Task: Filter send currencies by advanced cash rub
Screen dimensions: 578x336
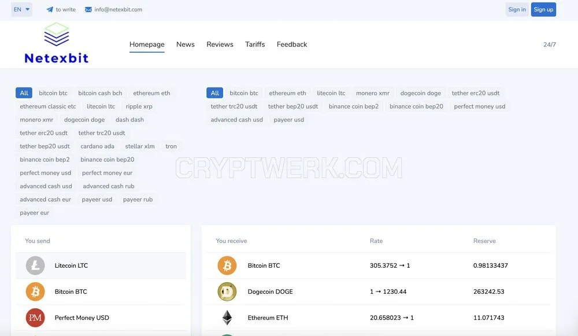Action: pyautogui.click(x=109, y=186)
